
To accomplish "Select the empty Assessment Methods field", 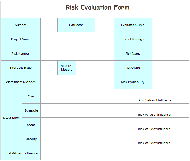I will coord(77,82).
